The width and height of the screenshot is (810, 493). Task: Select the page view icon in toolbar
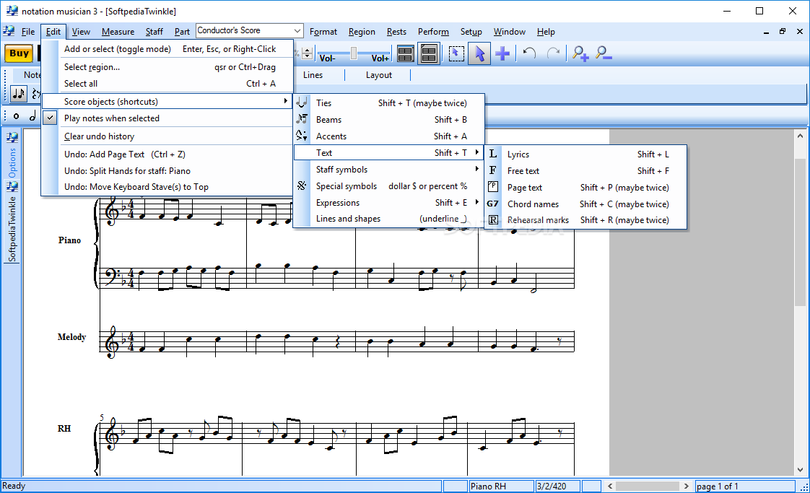point(429,53)
